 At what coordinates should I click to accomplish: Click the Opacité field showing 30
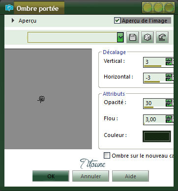tap(154, 103)
